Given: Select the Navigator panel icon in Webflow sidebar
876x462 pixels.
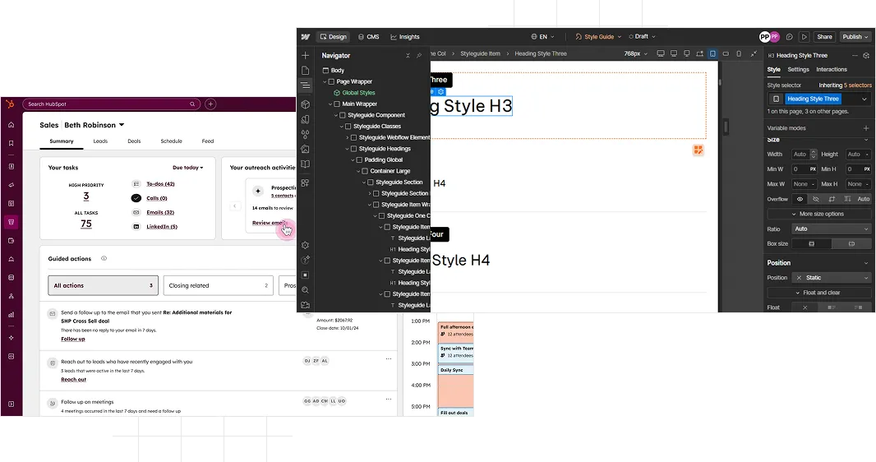Looking at the screenshot, I should (305, 85).
